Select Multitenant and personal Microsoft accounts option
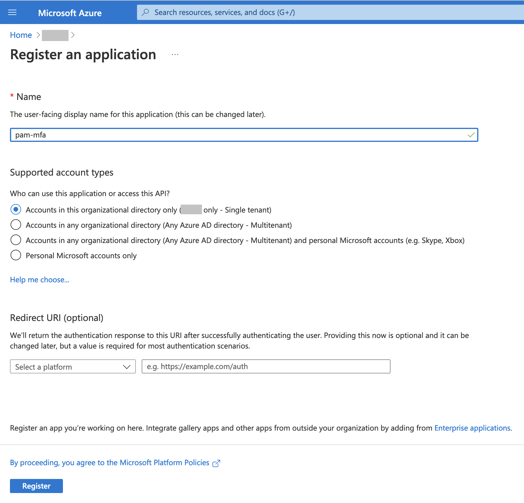This screenshot has width=524, height=503. pos(16,240)
